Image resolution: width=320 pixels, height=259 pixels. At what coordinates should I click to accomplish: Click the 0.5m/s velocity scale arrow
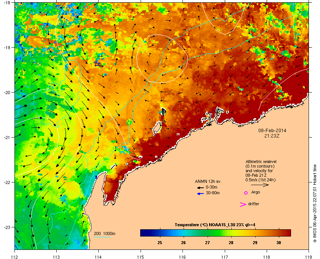[x=260, y=185]
